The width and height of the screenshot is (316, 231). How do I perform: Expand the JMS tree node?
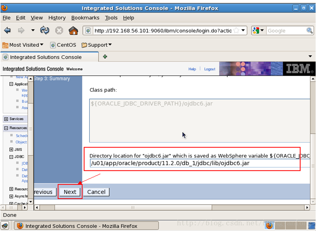[11, 150]
